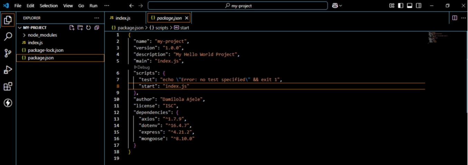
Task: Click the "start" script value index.js
Action: [175, 86]
